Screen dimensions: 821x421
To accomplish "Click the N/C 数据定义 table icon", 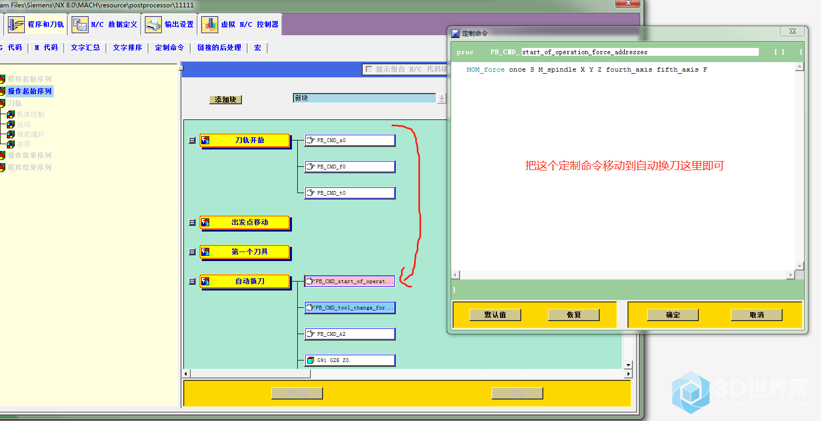I will pyautogui.click(x=80, y=25).
